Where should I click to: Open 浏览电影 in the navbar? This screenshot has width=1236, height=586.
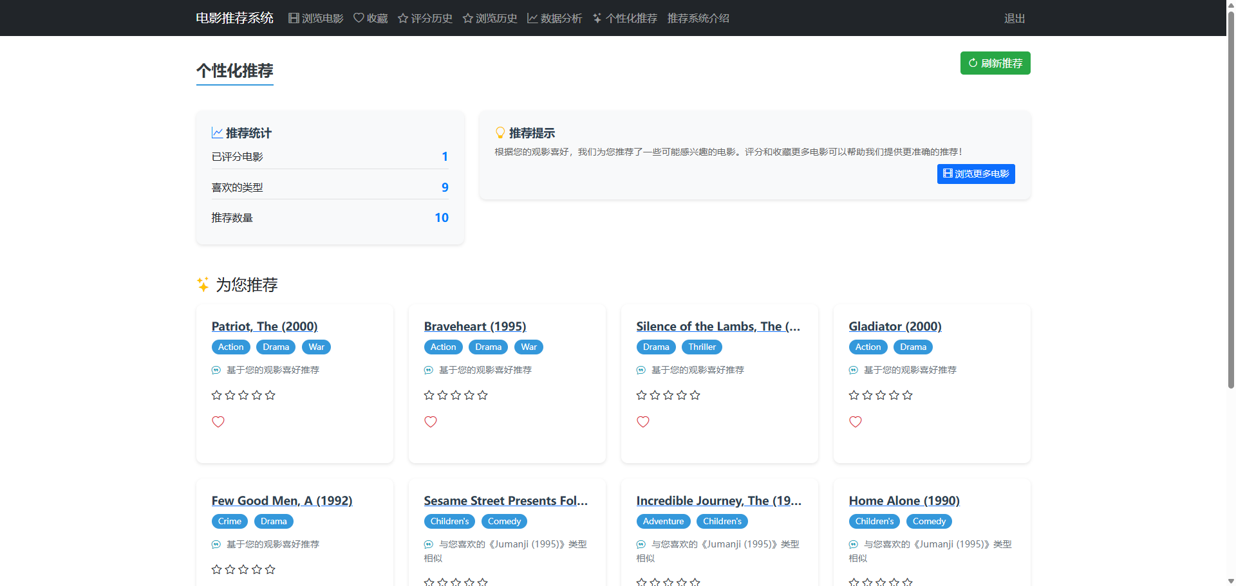click(x=315, y=18)
